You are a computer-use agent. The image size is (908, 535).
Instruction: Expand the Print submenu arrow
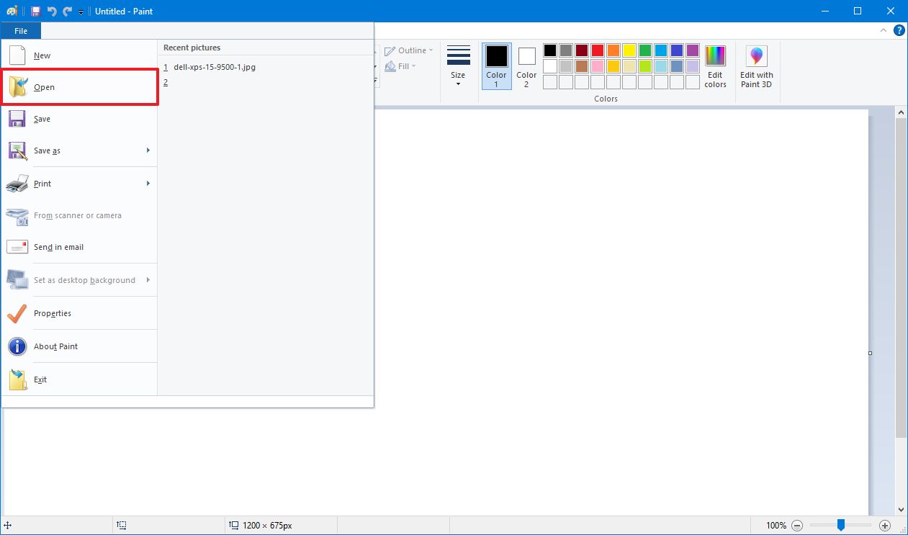[x=148, y=184]
